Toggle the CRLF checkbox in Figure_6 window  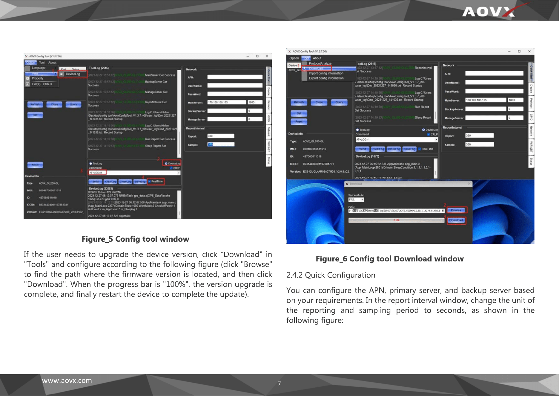[x=429, y=135]
